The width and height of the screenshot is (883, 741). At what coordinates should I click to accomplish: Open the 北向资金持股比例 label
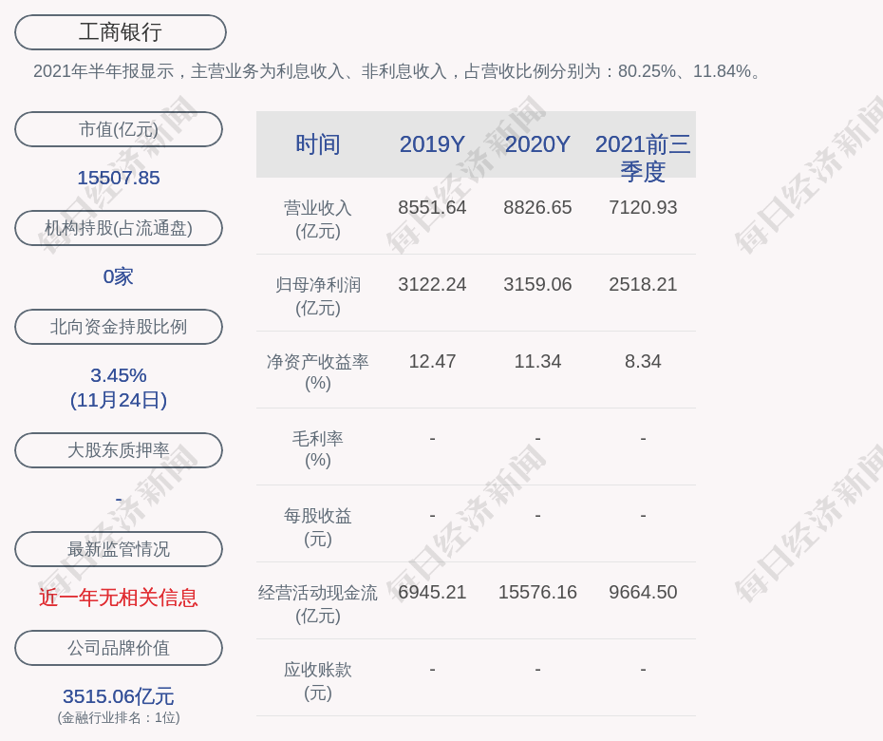pyautogui.click(x=119, y=327)
